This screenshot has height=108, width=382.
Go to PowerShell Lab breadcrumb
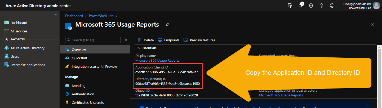[101, 16]
